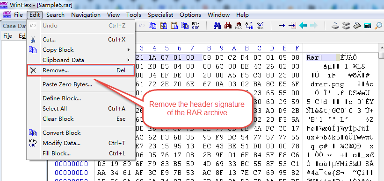
Task: Click the Open RAM chip icon
Action: click(x=357, y=25)
